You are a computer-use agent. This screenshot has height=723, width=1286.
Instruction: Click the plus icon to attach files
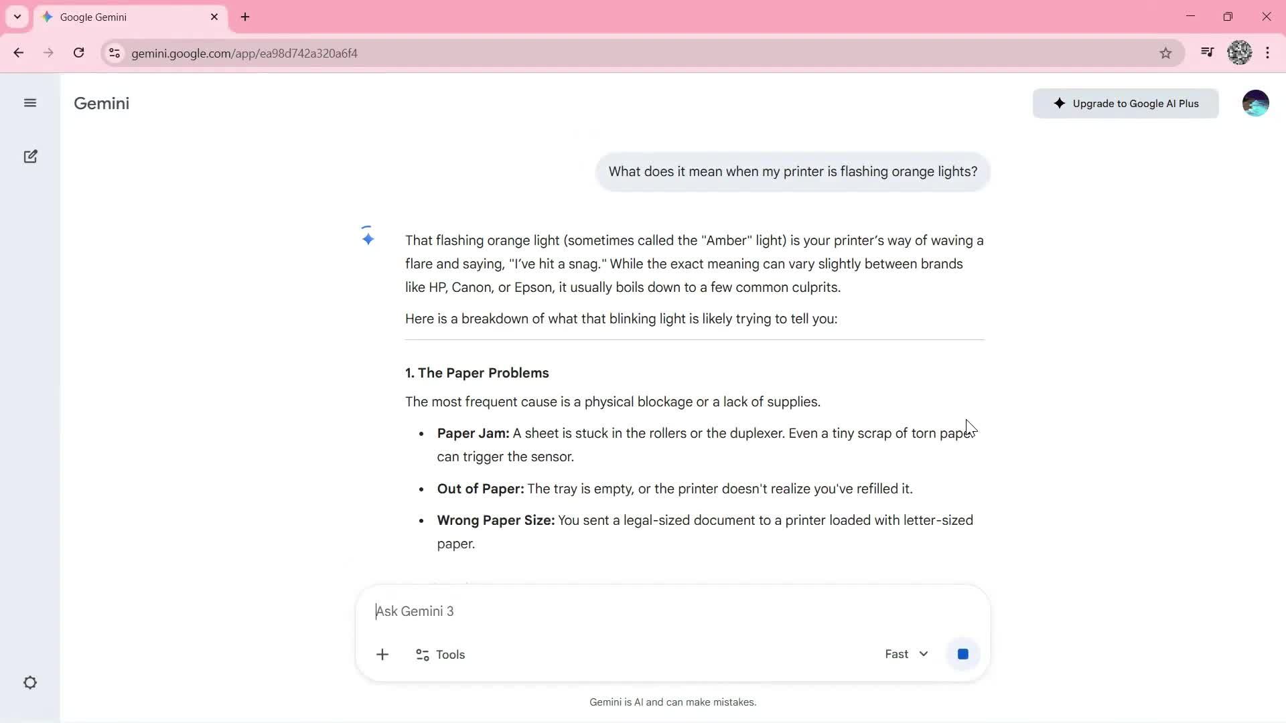[382, 654]
